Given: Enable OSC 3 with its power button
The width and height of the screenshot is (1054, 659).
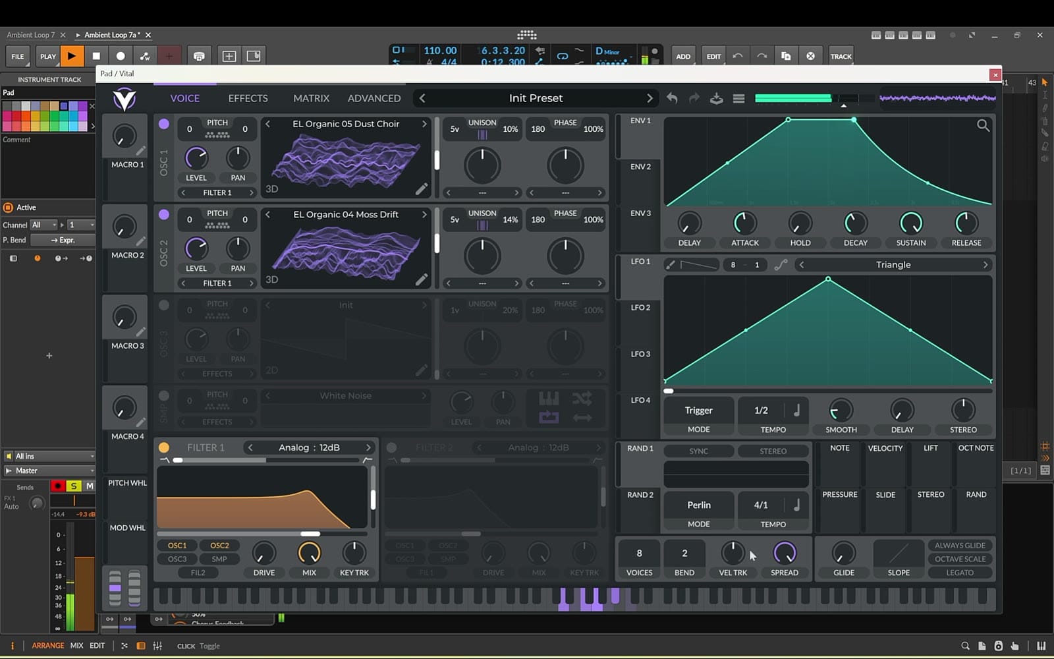Looking at the screenshot, I should (x=164, y=305).
